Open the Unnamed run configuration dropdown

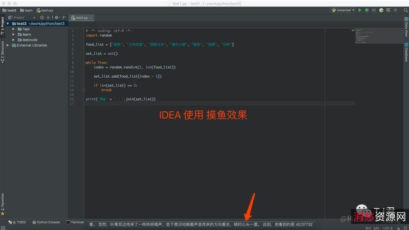[343, 10]
